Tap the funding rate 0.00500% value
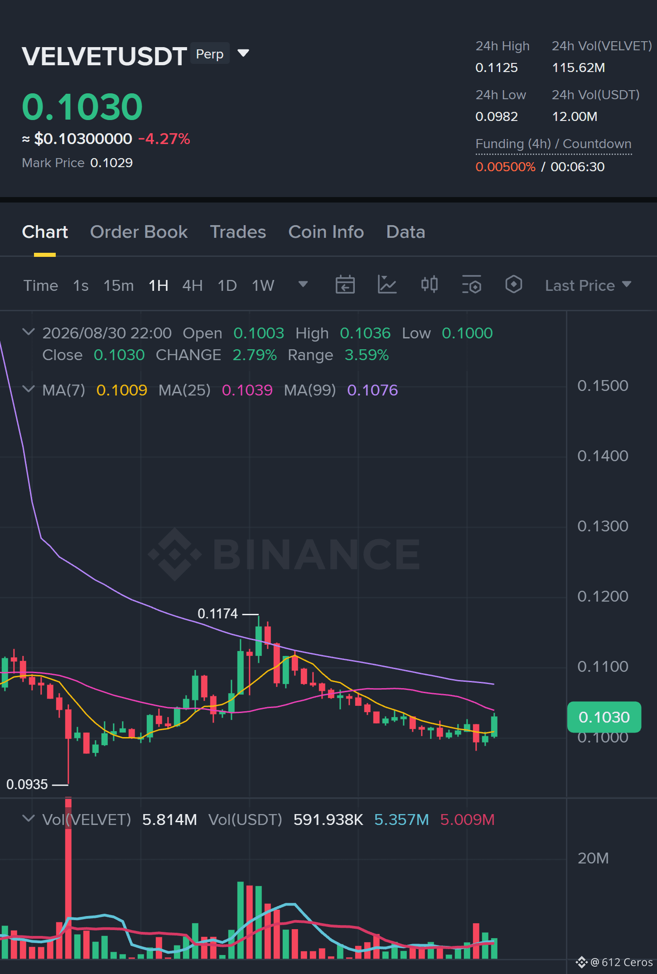This screenshot has width=657, height=974. 505,167
